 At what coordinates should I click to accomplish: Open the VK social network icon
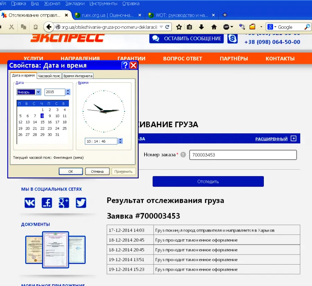pos(30,203)
